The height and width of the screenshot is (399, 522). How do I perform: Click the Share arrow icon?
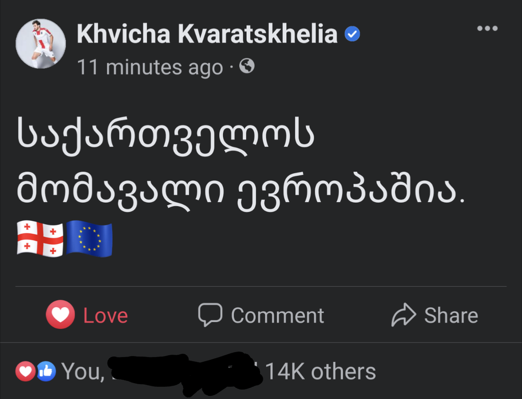tap(404, 315)
